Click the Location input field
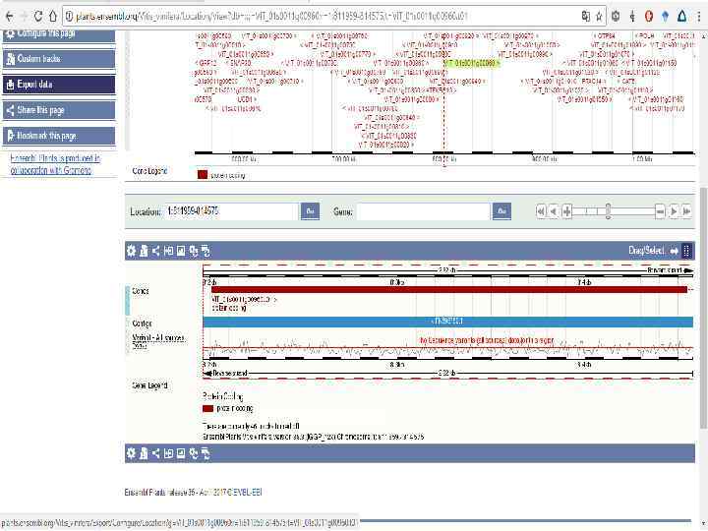The image size is (708, 531). 232,211
